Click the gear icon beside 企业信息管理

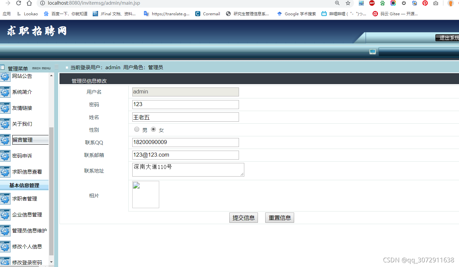click(5, 215)
